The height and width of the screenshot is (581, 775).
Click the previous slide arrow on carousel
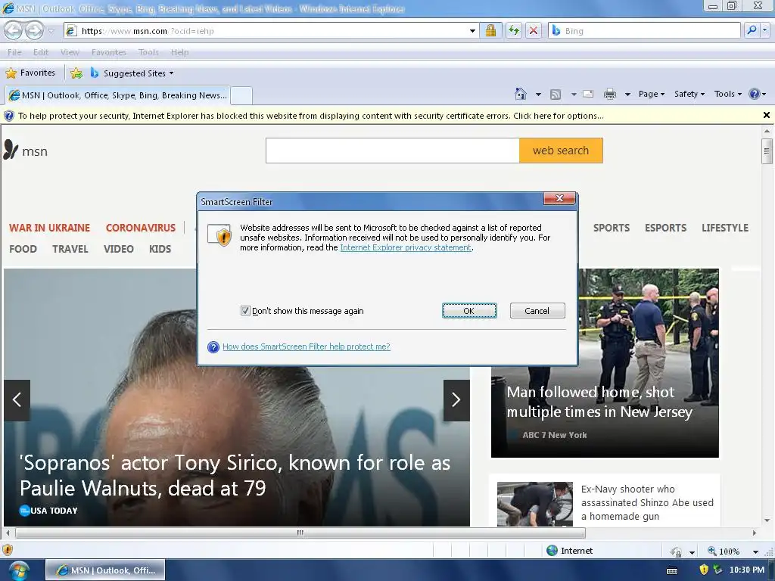coord(17,399)
